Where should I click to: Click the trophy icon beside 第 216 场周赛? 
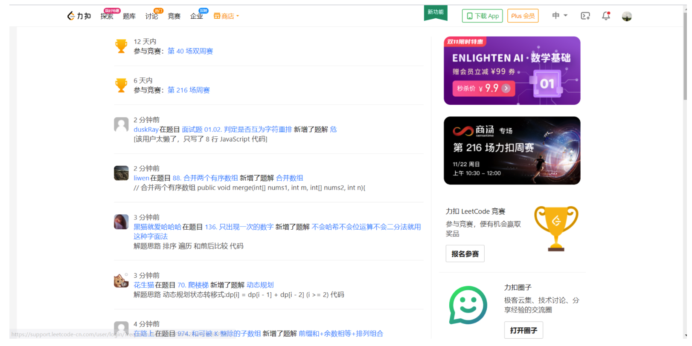coord(121,85)
